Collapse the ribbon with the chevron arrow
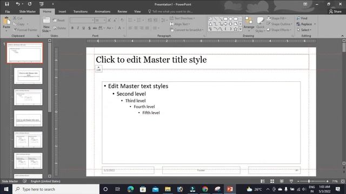 click(x=342, y=36)
